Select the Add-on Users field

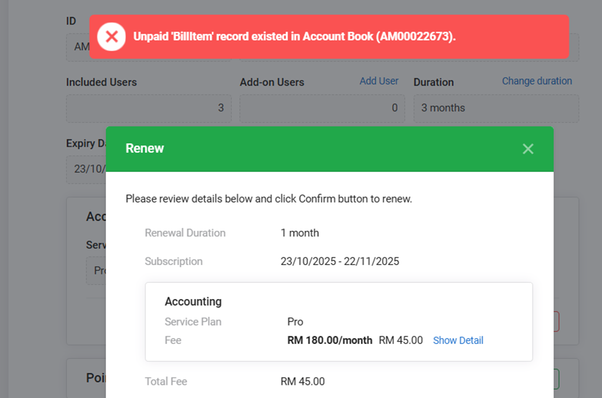pyautogui.click(x=322, y=109)
